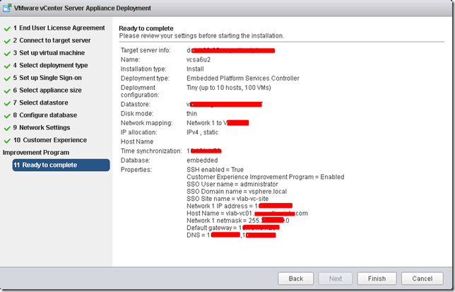This screenshot has height=292, width=455.
Task: Click the green checkmark beside End User License Agreement
Action: point(7,28)
